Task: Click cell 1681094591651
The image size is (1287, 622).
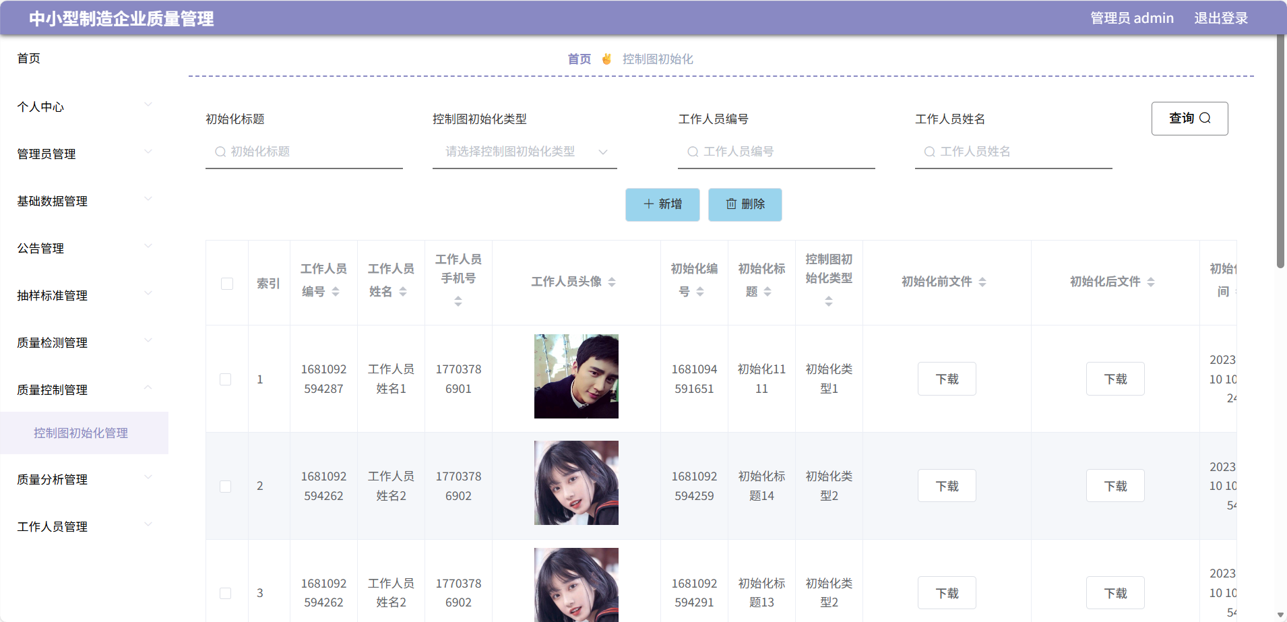Action: point(694,379)
